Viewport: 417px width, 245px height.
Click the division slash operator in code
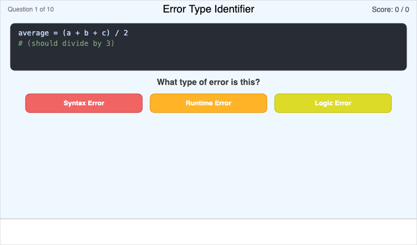(x=117, y=33)
